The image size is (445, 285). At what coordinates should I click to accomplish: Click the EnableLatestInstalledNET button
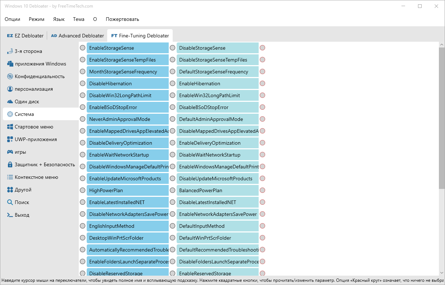(128, 202)
